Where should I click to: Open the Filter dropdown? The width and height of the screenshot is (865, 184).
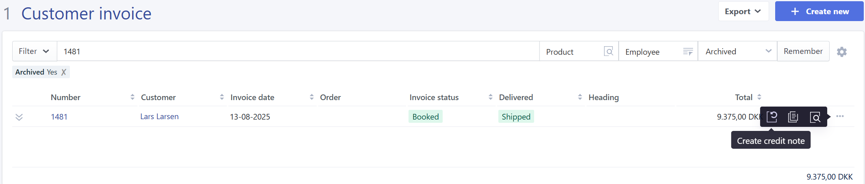[34, 51]
